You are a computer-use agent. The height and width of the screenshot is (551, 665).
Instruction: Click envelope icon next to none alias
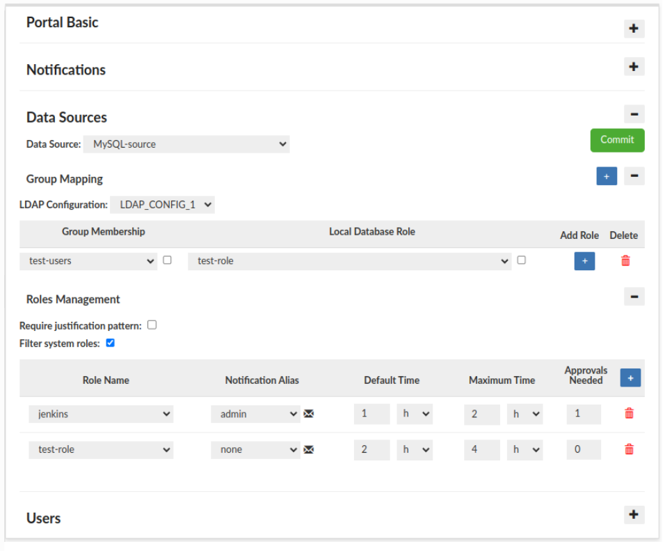coord(309,449)
